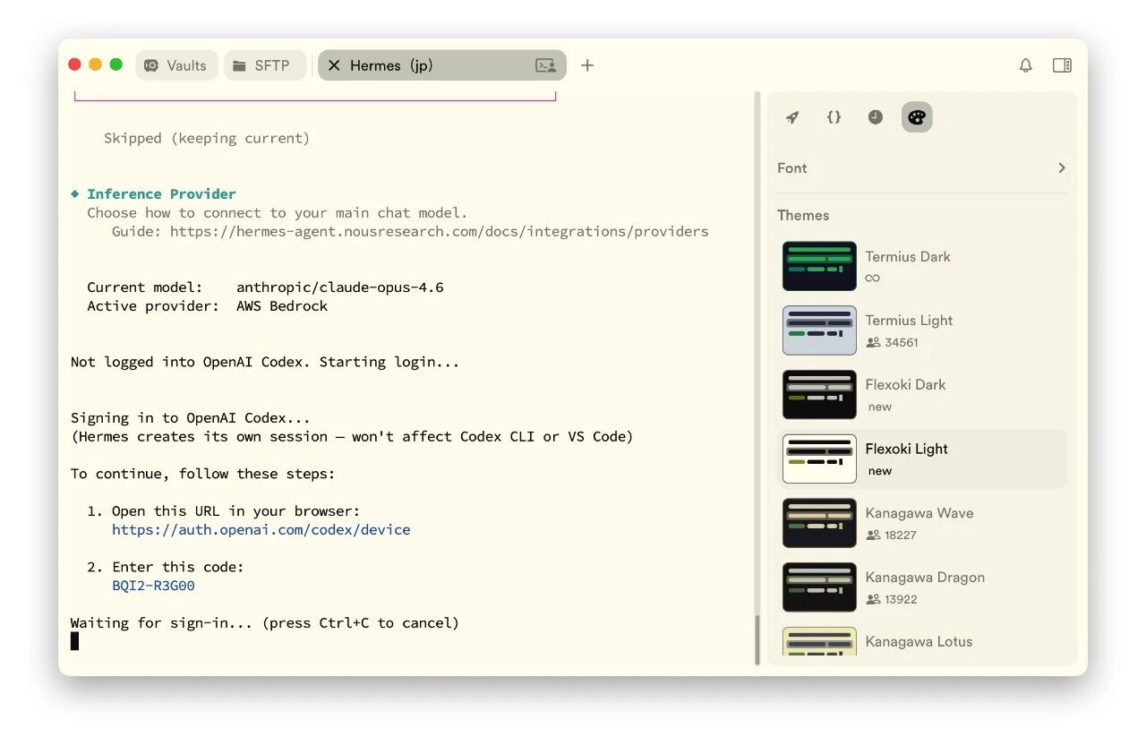Toggle the side panel layout icon
The image size is (1146, 754).
pyautogui.click(x=1062, y=65)
